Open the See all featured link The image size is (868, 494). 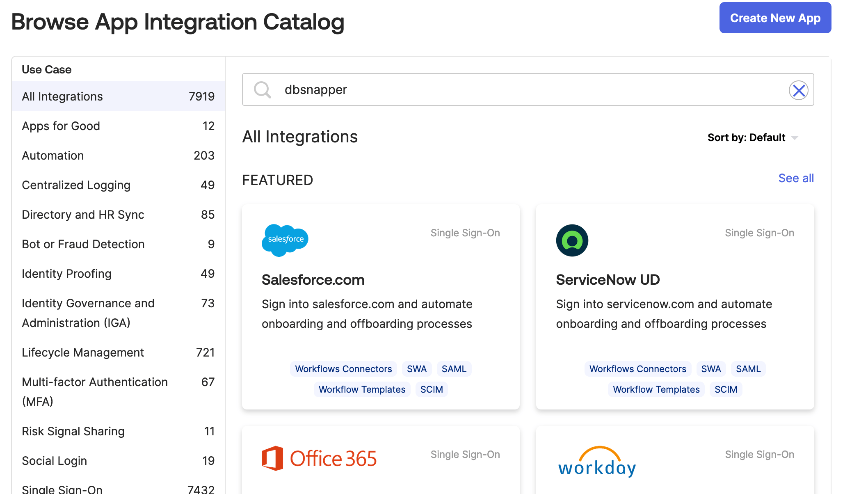[796, 178]
